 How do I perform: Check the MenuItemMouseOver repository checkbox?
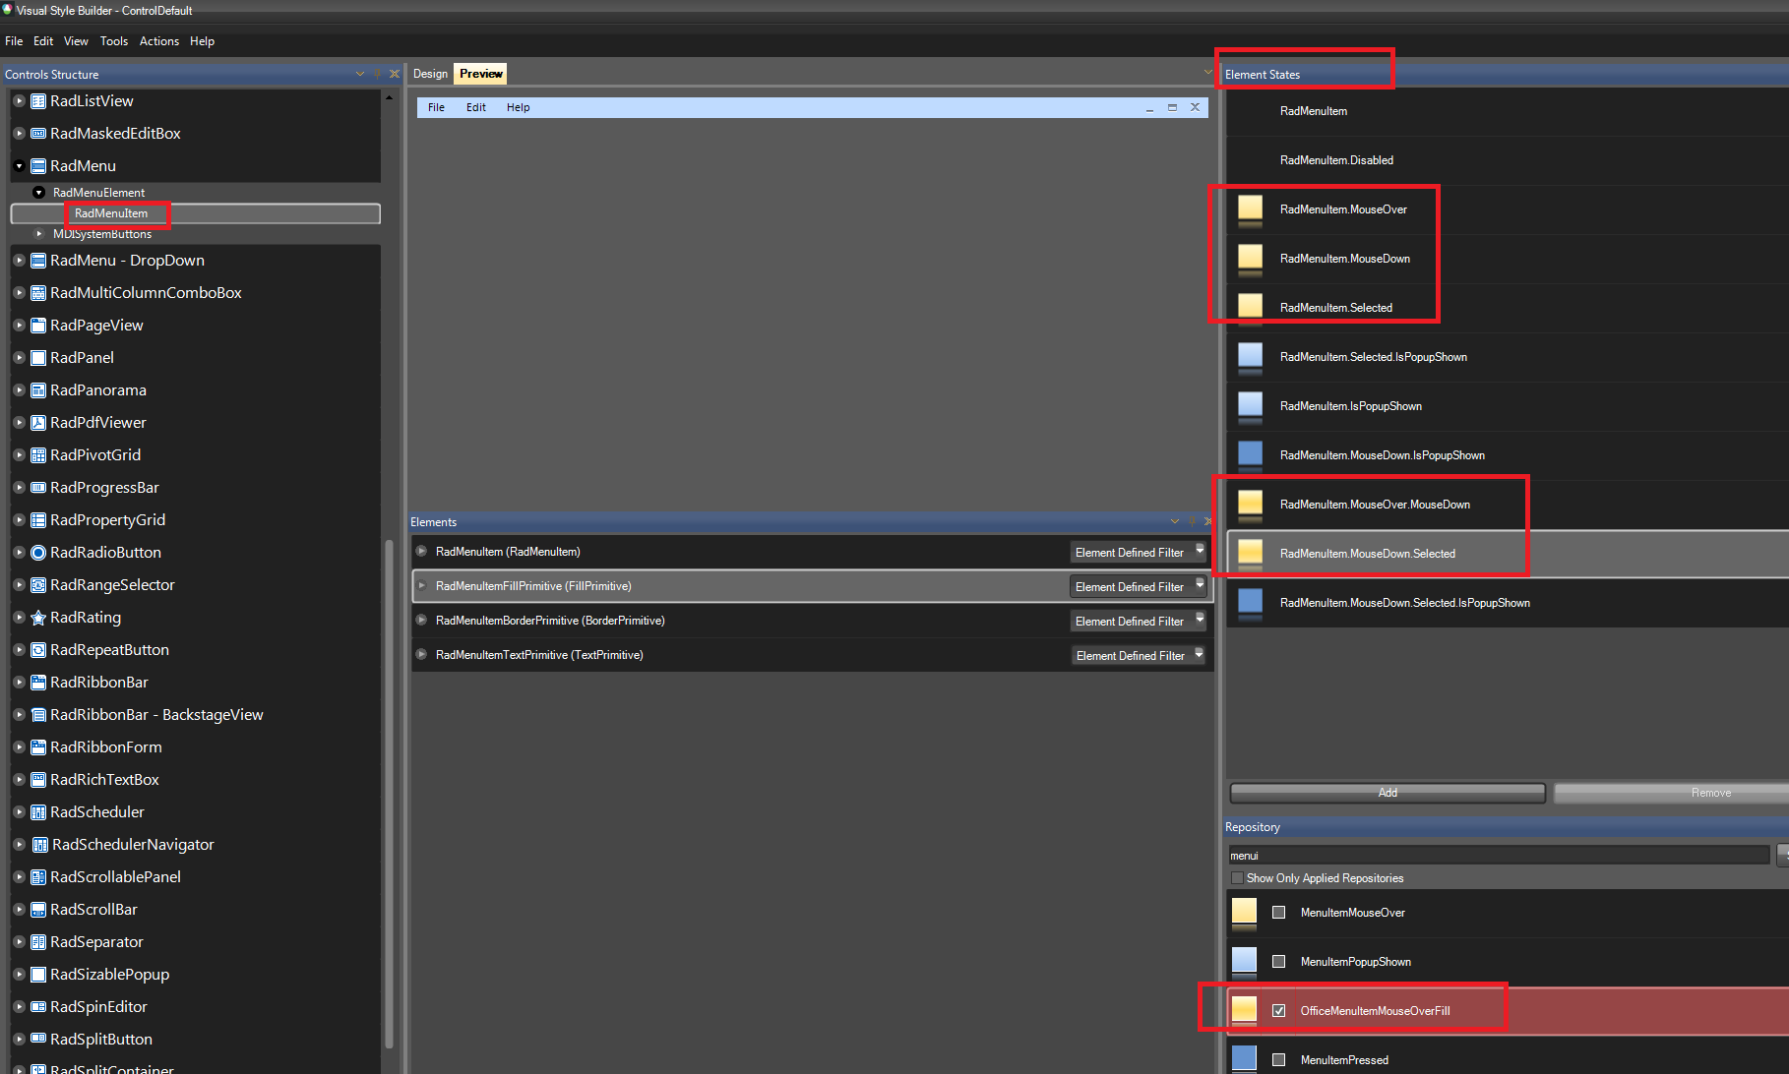pyautogui.click(x=1278, y=913)
